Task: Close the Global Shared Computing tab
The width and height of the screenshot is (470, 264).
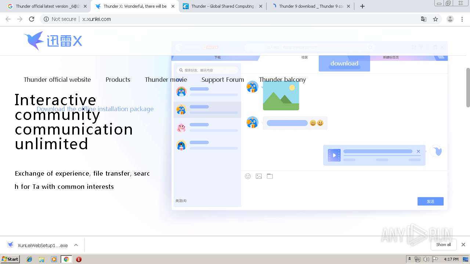Action: tap(261, 6)
